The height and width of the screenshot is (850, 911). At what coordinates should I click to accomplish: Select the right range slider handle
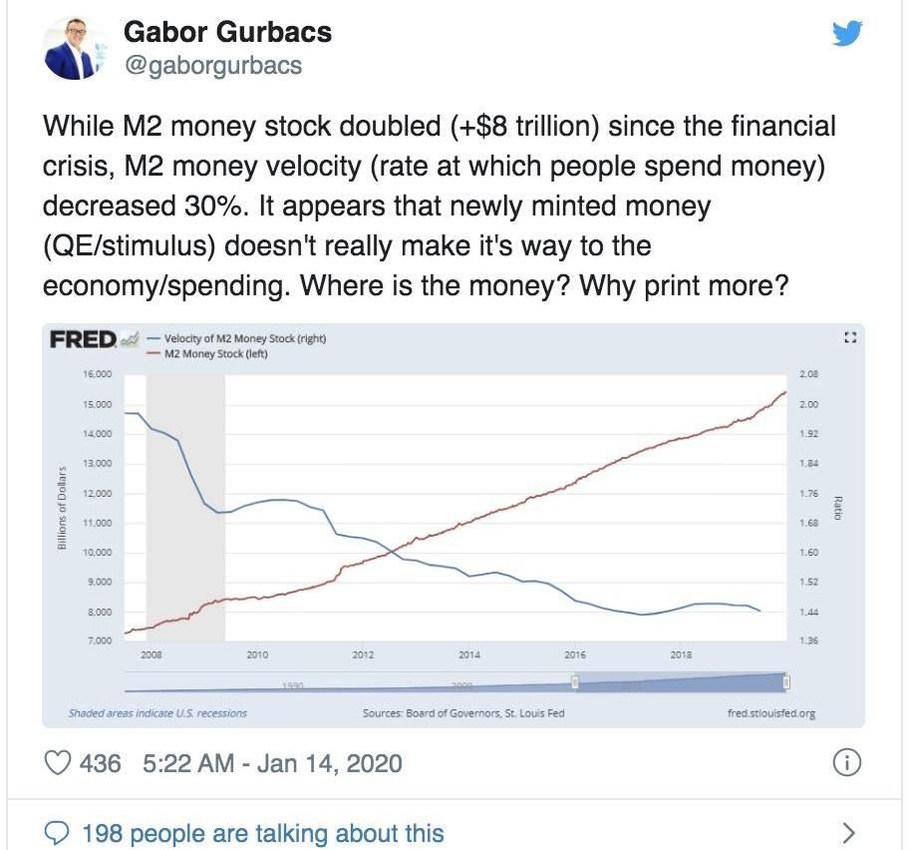pyautogui.click(x=786, y=681)
